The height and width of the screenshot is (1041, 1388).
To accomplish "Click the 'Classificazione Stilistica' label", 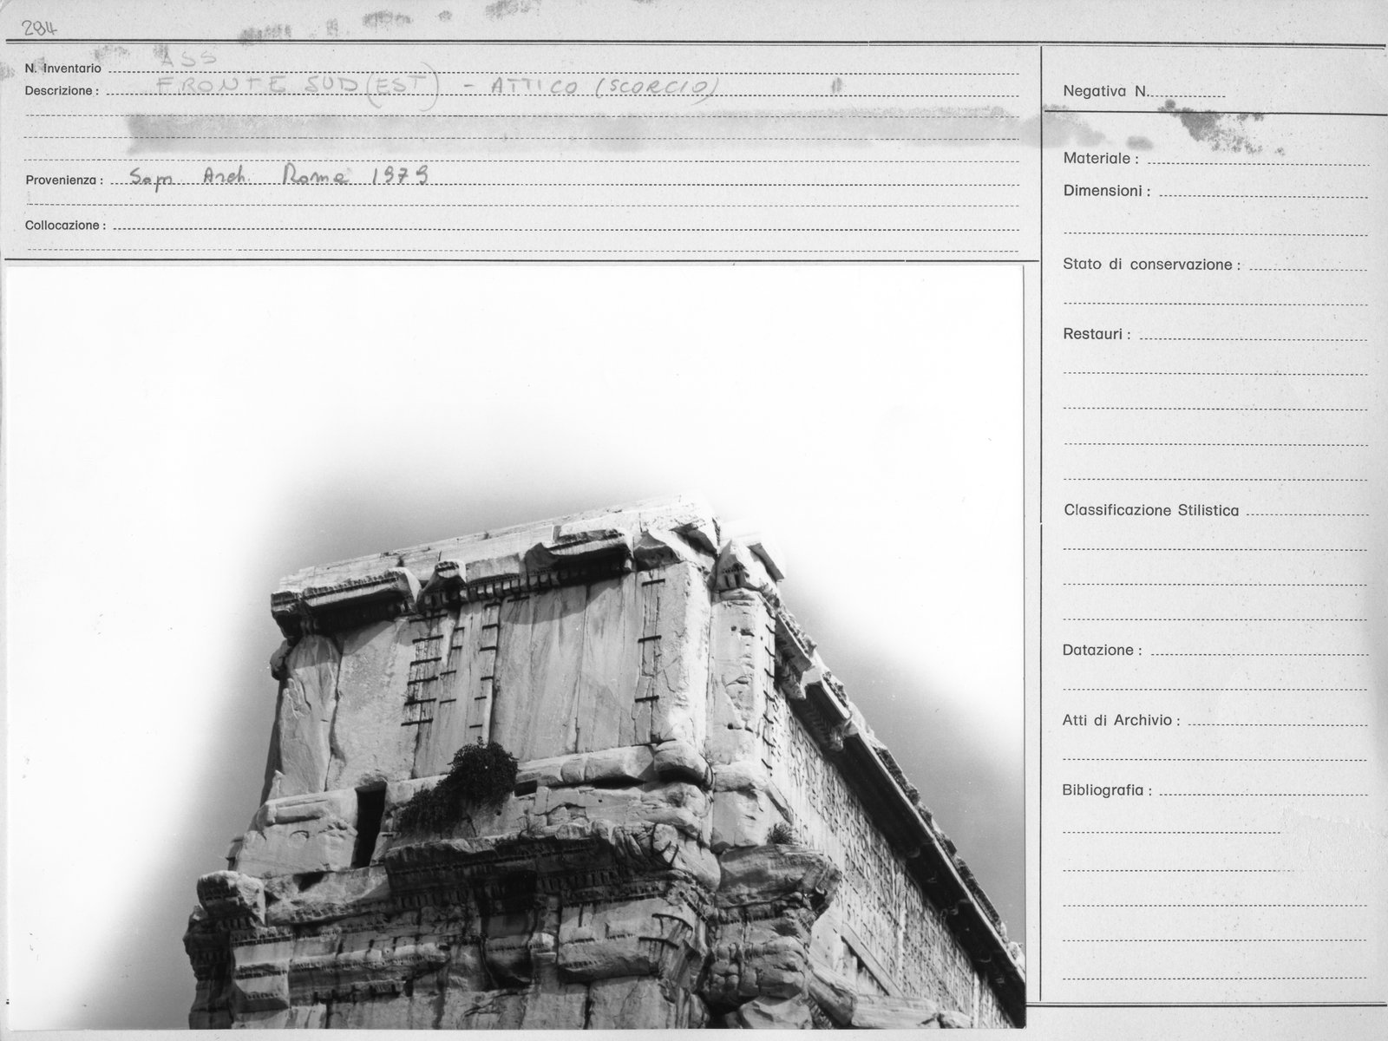I will point(1151,510).
